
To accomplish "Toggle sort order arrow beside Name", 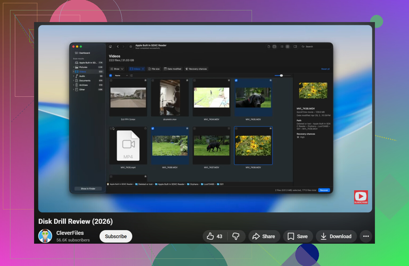I will pyautogui.click(x=127, y=75).
